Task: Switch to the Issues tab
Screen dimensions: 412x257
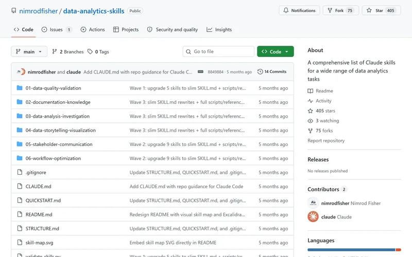Action: (57, 30)
